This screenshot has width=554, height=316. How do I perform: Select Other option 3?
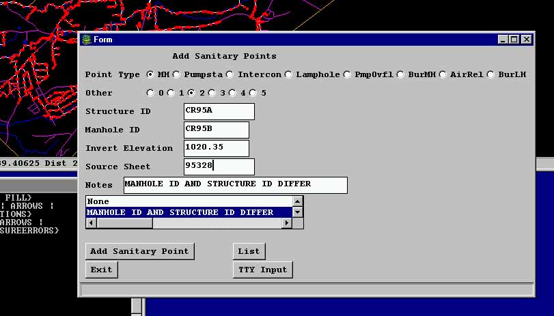212,93
